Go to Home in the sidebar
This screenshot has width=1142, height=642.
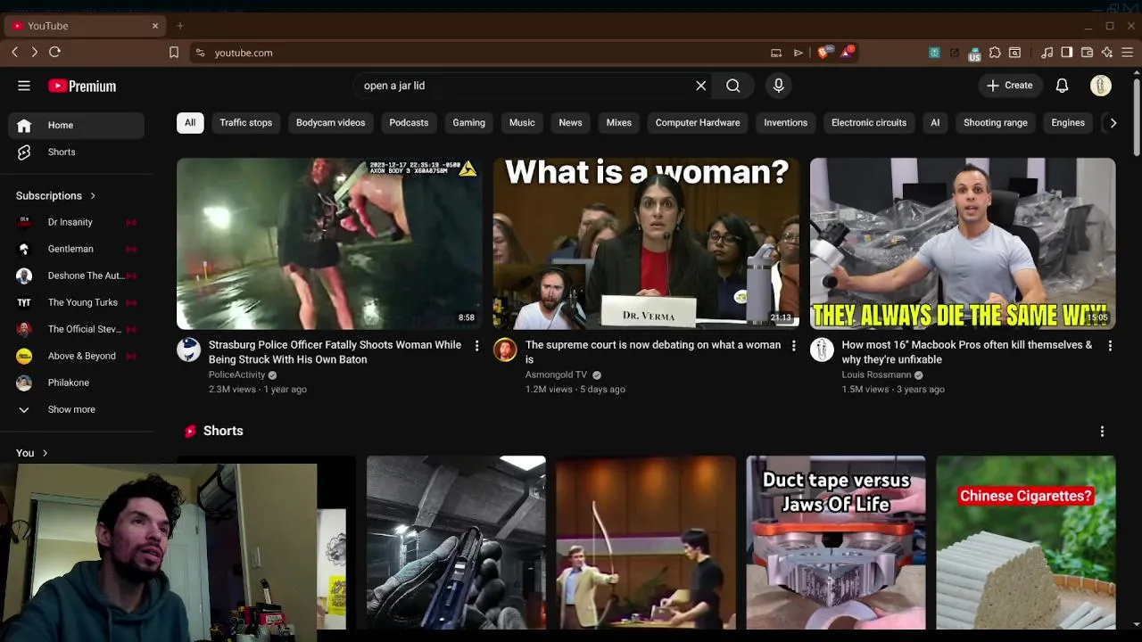tap(76, 126)
